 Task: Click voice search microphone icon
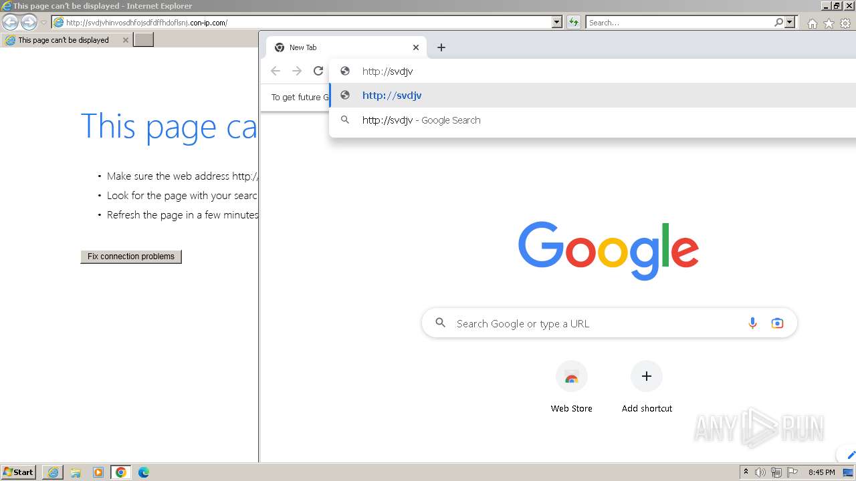coord(752,323)
